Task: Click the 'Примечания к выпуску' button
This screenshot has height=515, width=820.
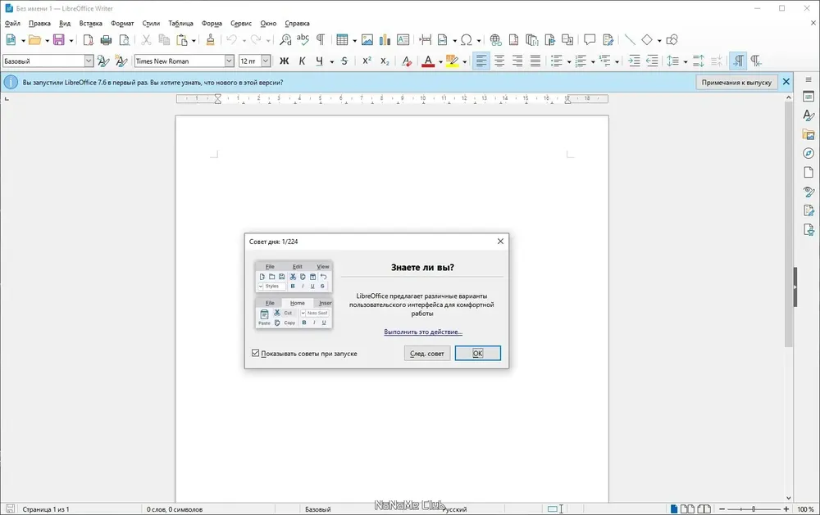Action: pos(736,82)
